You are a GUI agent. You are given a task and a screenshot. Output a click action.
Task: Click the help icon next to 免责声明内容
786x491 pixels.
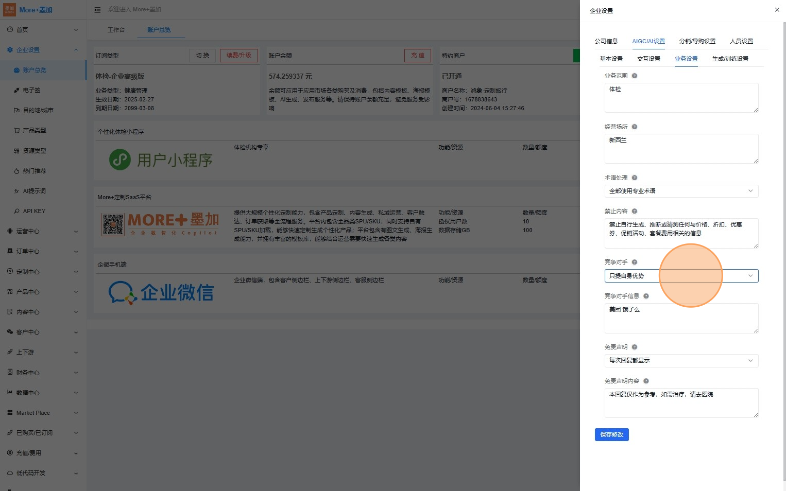pos(646,381)
